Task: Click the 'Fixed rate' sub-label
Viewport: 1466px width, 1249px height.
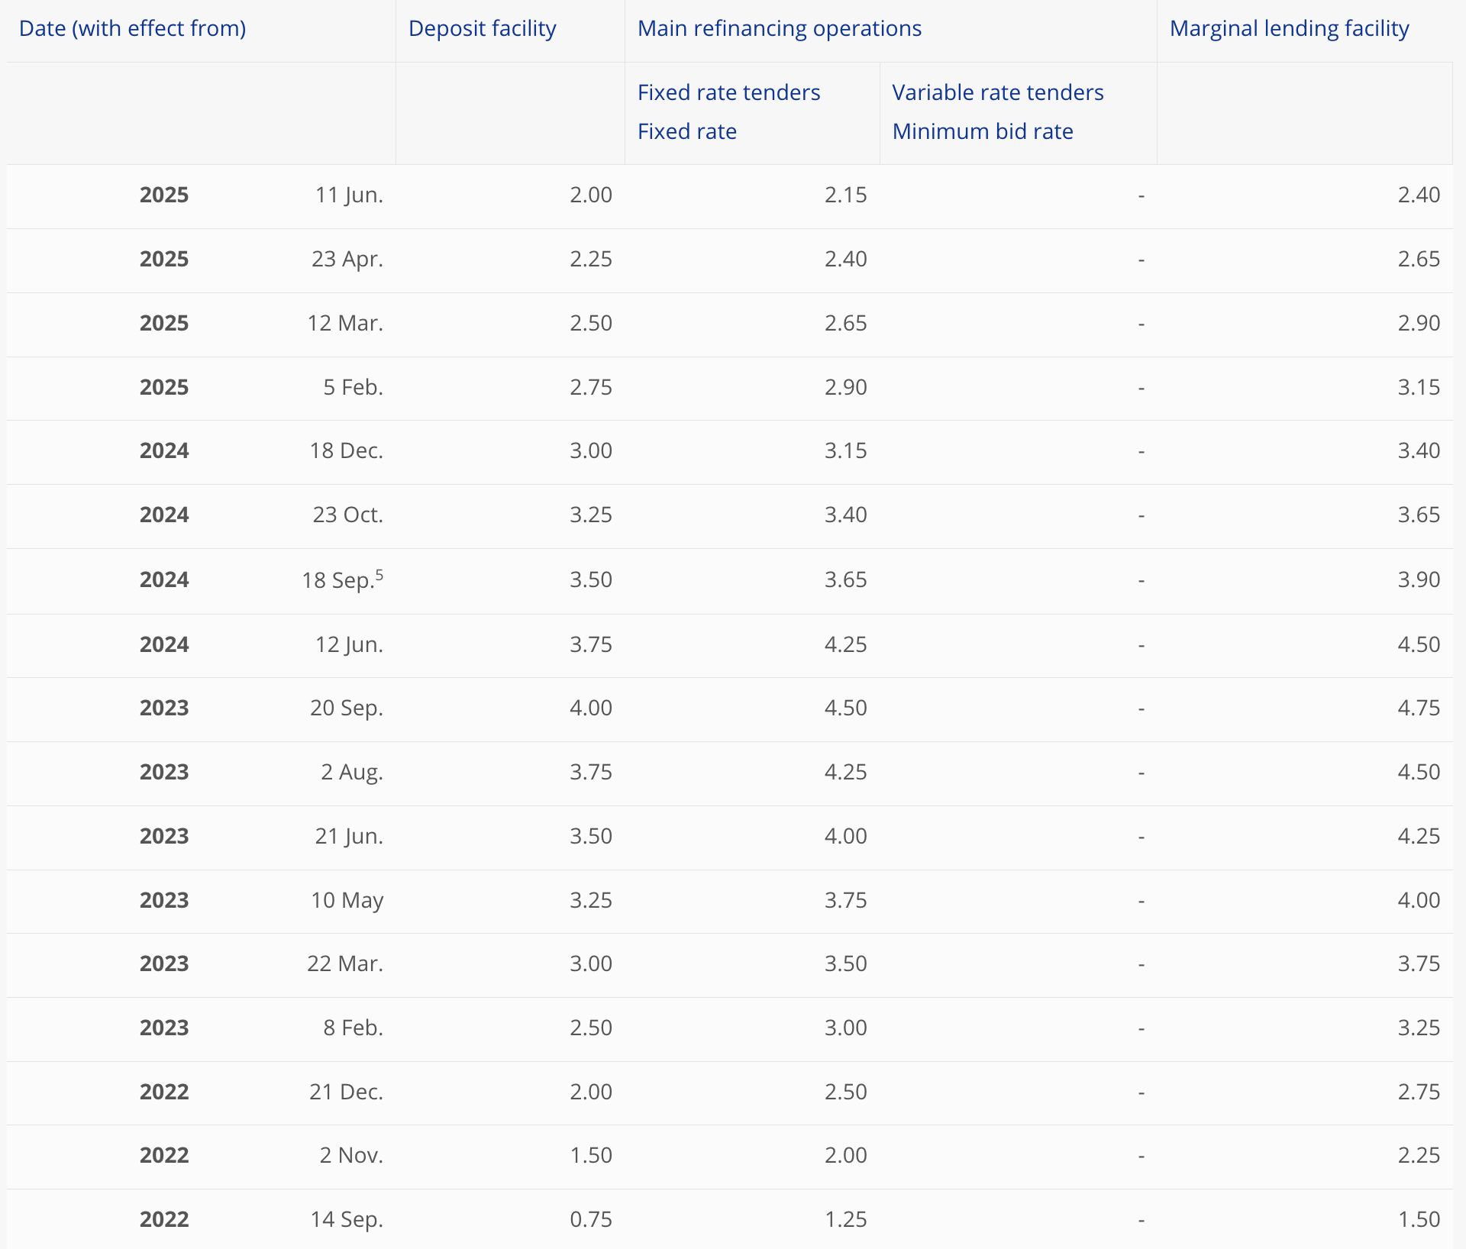Action: 686,131
